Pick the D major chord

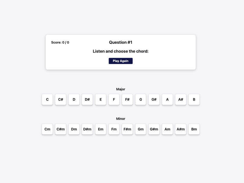(x=74, y=99)
